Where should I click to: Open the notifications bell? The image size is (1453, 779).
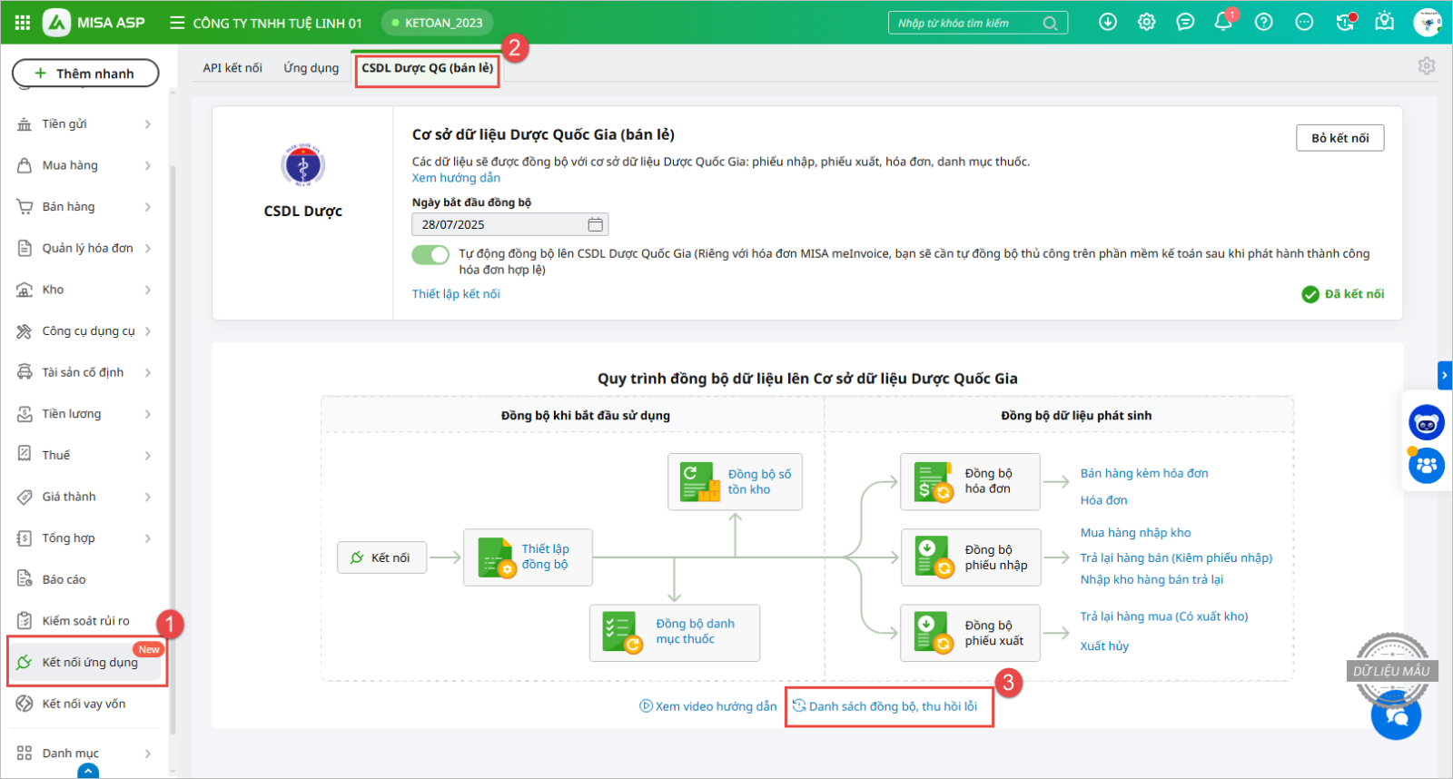coord(1223,22)
